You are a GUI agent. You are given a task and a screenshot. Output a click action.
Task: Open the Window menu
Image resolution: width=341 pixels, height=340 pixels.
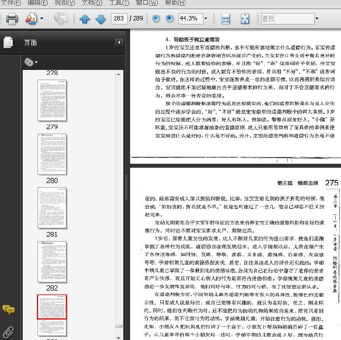point(147,3)
